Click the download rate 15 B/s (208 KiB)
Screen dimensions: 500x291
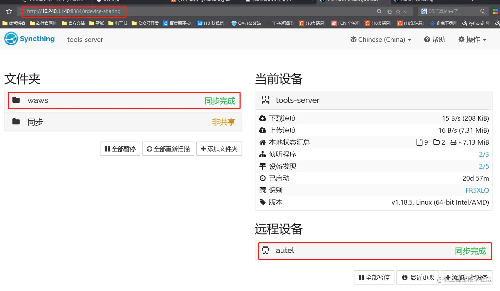465,118
